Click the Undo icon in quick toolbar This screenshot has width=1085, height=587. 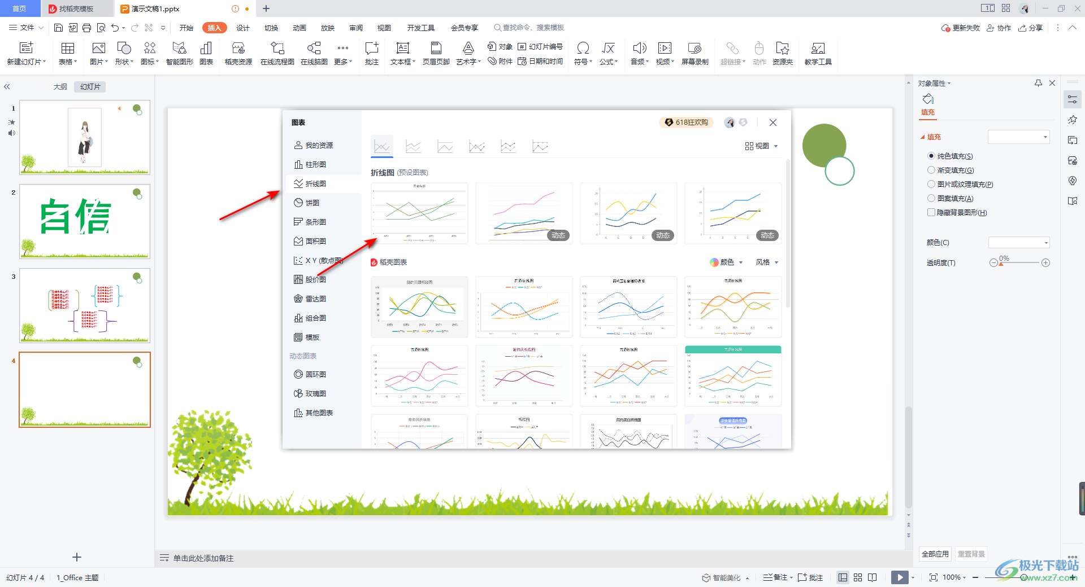pyautogui.click(x=115, y=28)
